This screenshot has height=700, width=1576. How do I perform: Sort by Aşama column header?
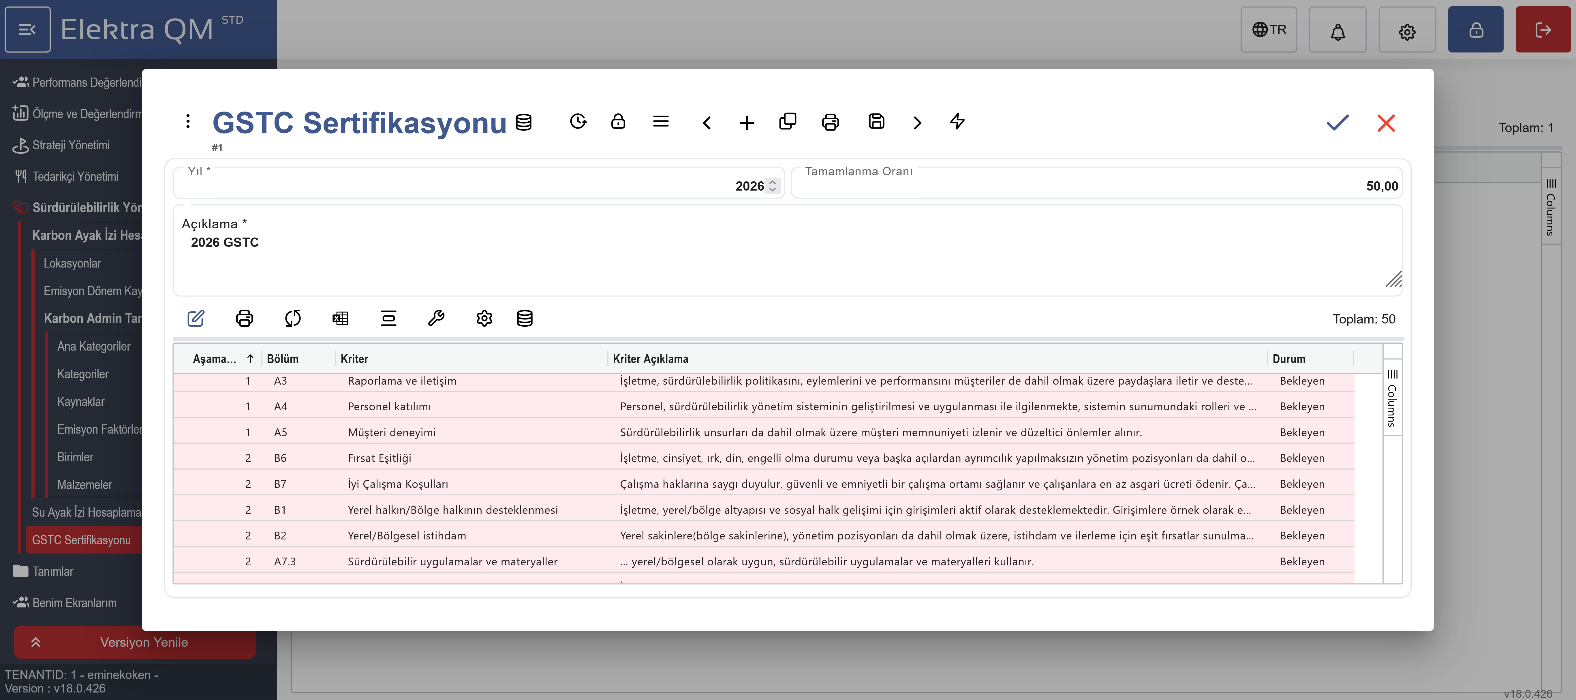click(215, 359)
